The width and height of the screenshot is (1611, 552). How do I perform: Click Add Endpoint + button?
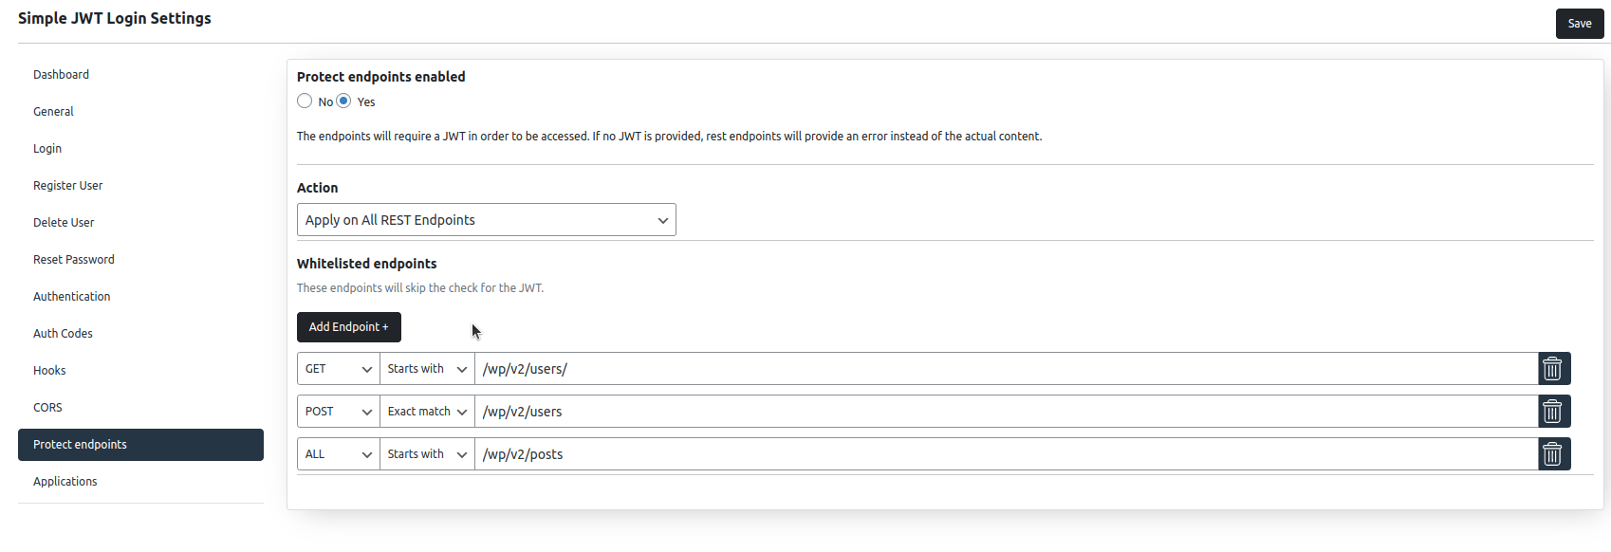pyautogui.click(x=349, y=327)
